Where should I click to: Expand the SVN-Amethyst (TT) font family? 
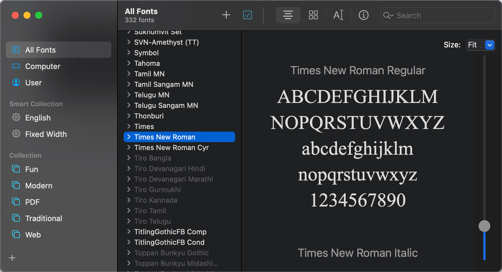[x=129, y=42]
